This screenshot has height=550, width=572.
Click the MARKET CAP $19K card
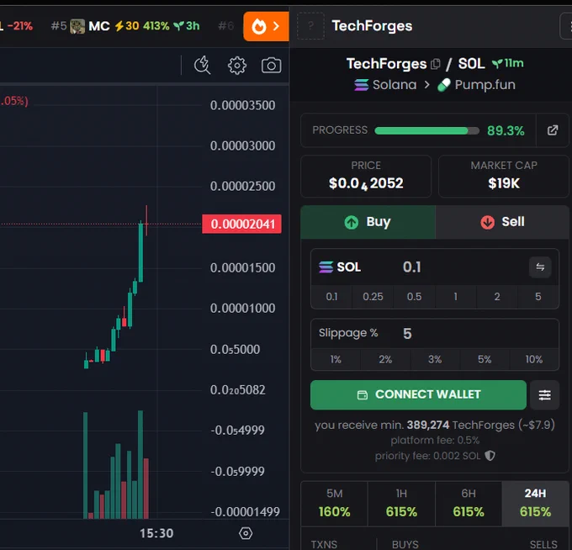click(504, 176)
